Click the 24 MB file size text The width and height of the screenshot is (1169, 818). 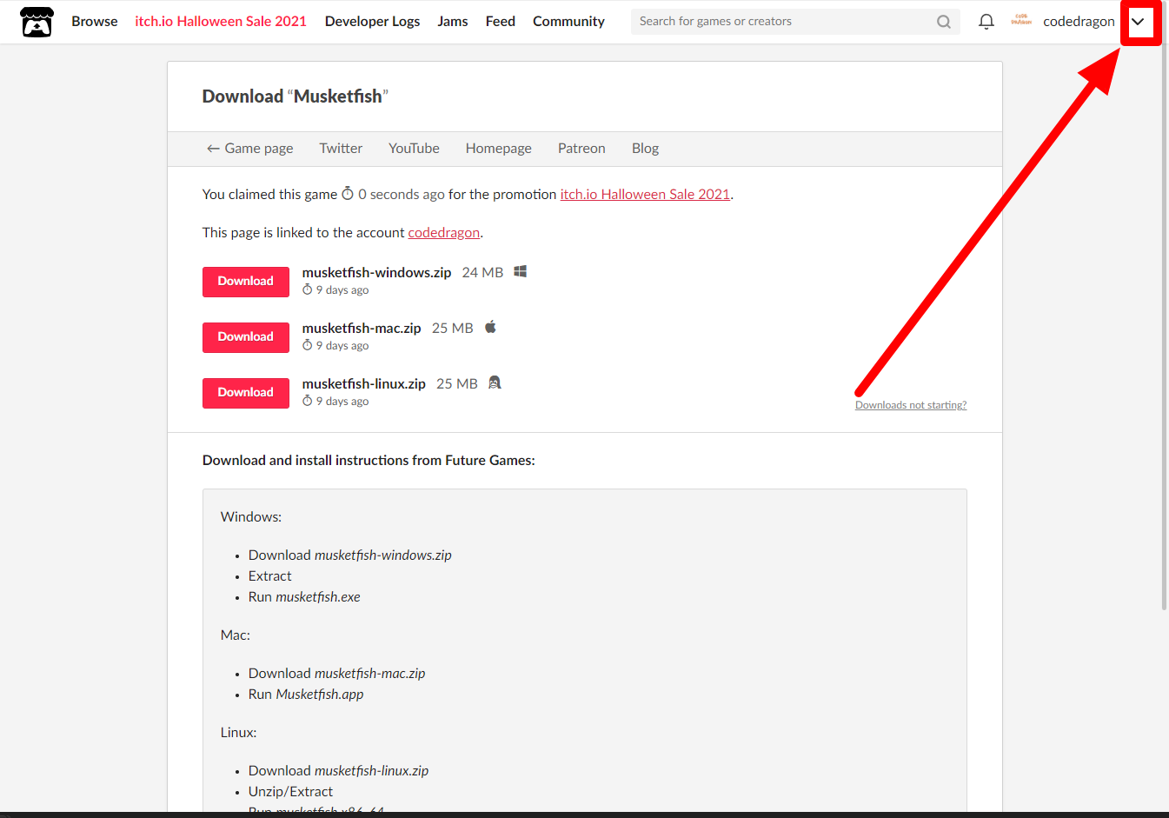[483, 273]
